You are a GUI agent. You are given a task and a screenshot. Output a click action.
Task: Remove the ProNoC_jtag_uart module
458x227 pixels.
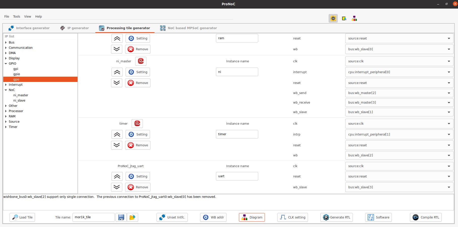(138, 187)
